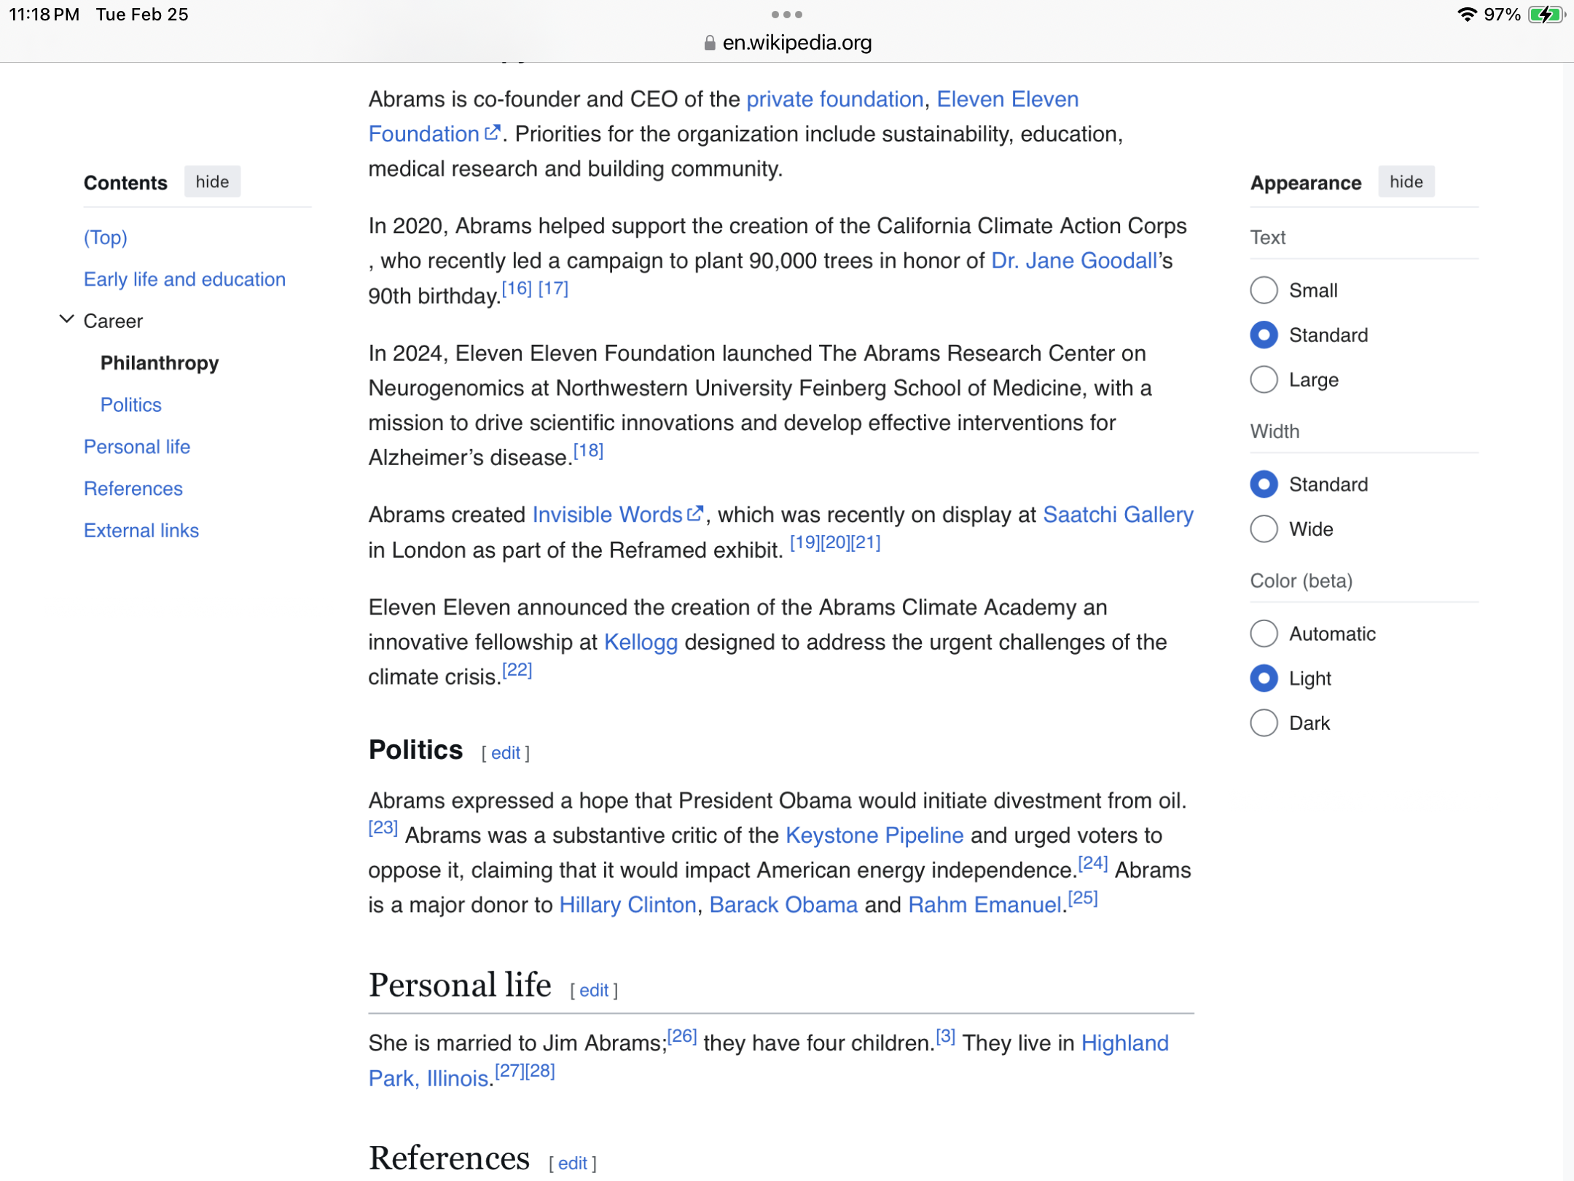
Task: Open citation [19]
Action: point(804,542)
